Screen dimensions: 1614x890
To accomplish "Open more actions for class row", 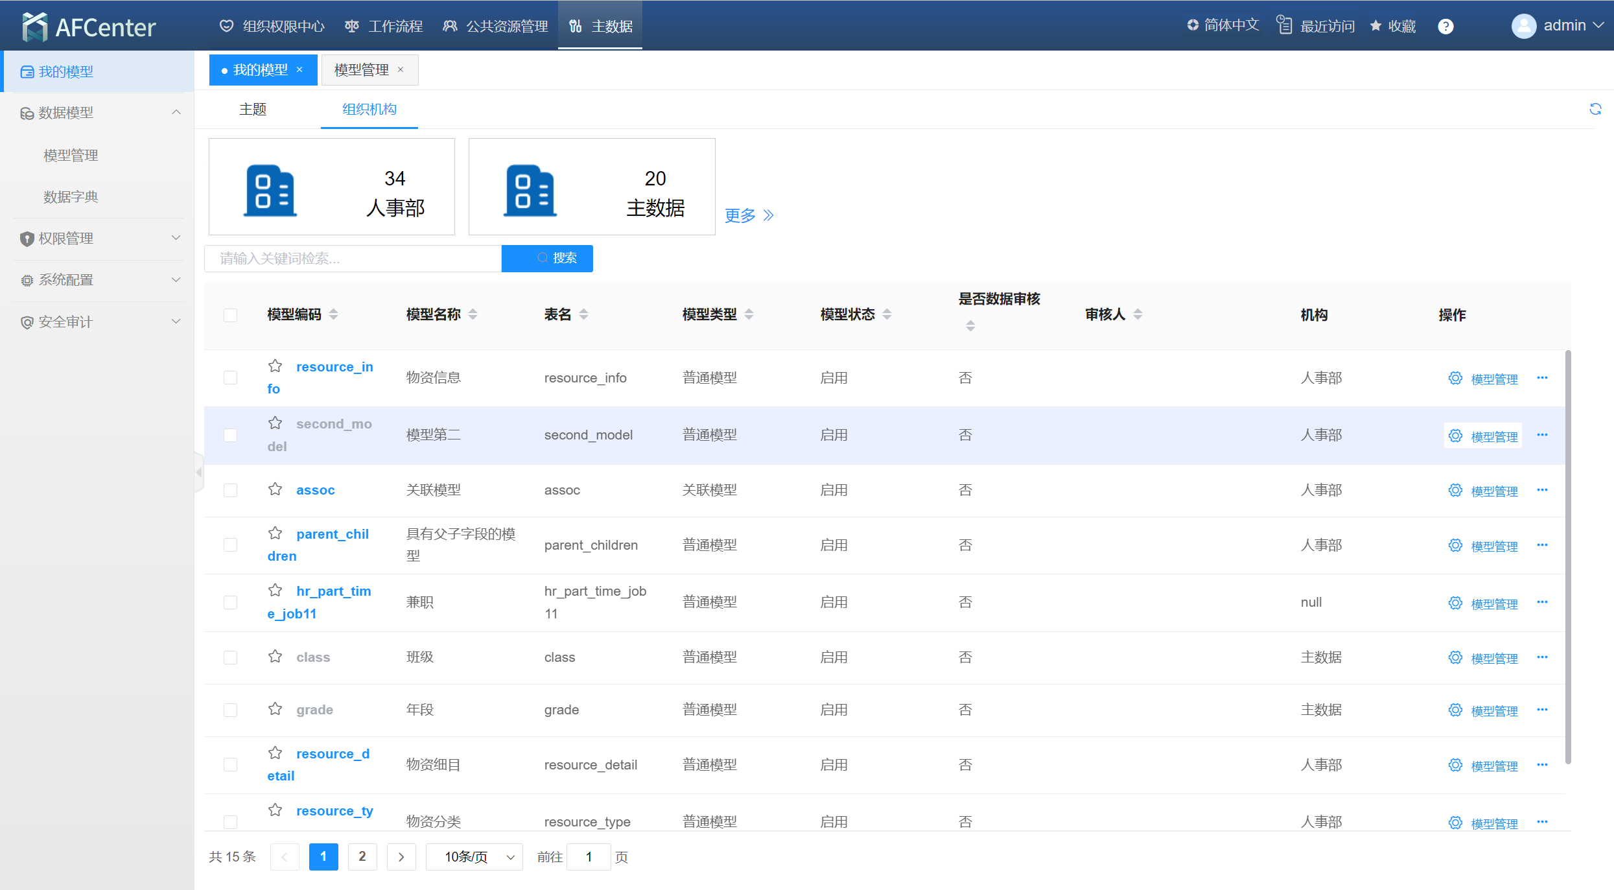I will pyautogui.click(x=1542, y=657).
